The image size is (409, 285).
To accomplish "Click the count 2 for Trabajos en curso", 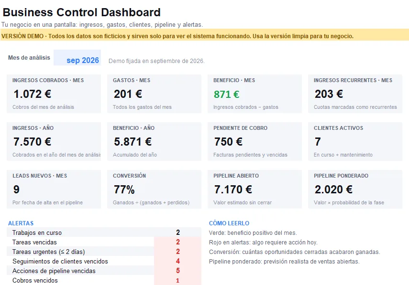I will [178, 232].
